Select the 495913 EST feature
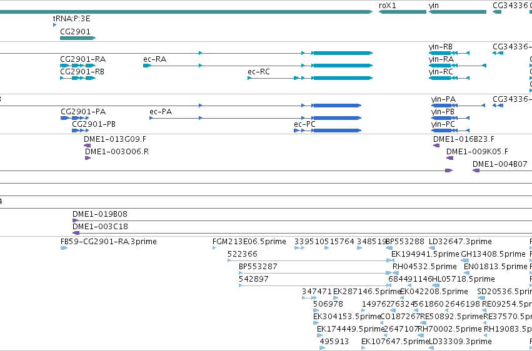 point(323,348)
